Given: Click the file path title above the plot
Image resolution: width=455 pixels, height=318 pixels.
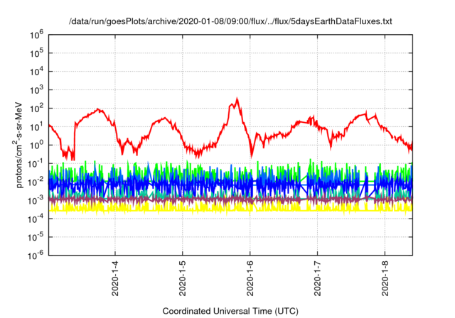Looking at the screenshot, I should (230, 21).
